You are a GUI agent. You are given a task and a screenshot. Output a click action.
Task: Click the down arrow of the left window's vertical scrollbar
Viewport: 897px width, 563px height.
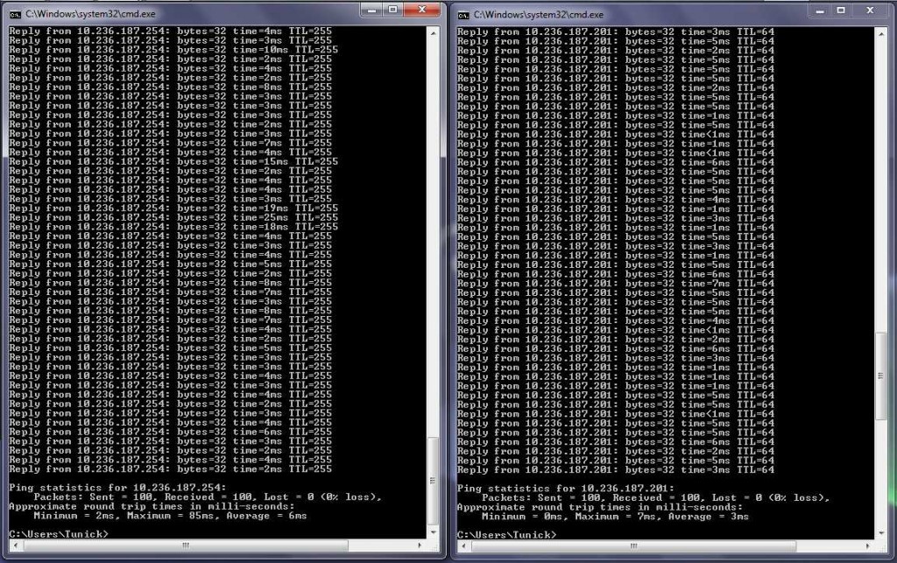[x=433, y=532]
